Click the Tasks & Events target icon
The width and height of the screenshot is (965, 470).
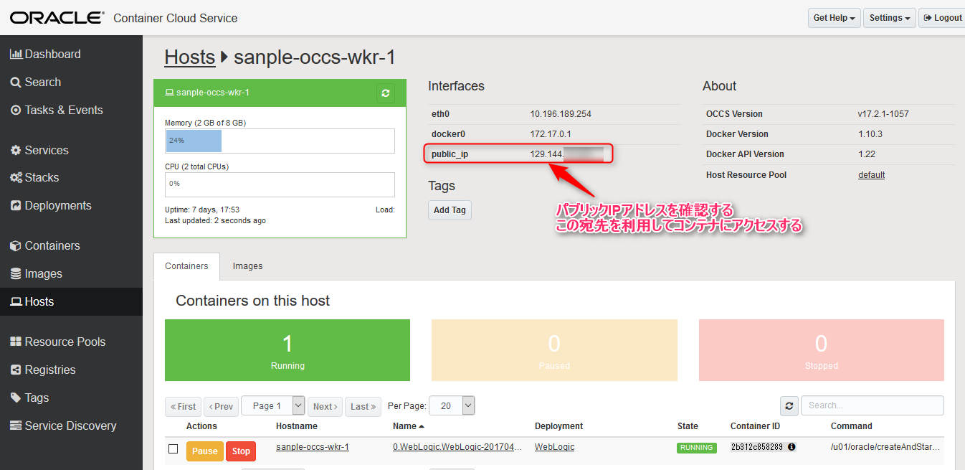click(16, 110)
